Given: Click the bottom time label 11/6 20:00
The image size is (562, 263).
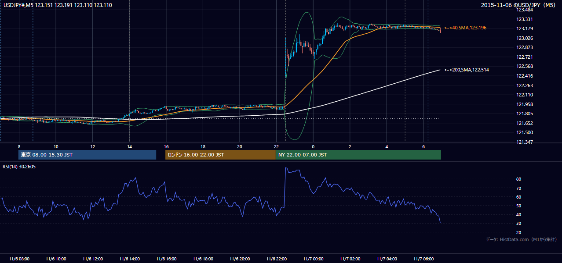Looking at the screenshot, I should tap(240, 259).
